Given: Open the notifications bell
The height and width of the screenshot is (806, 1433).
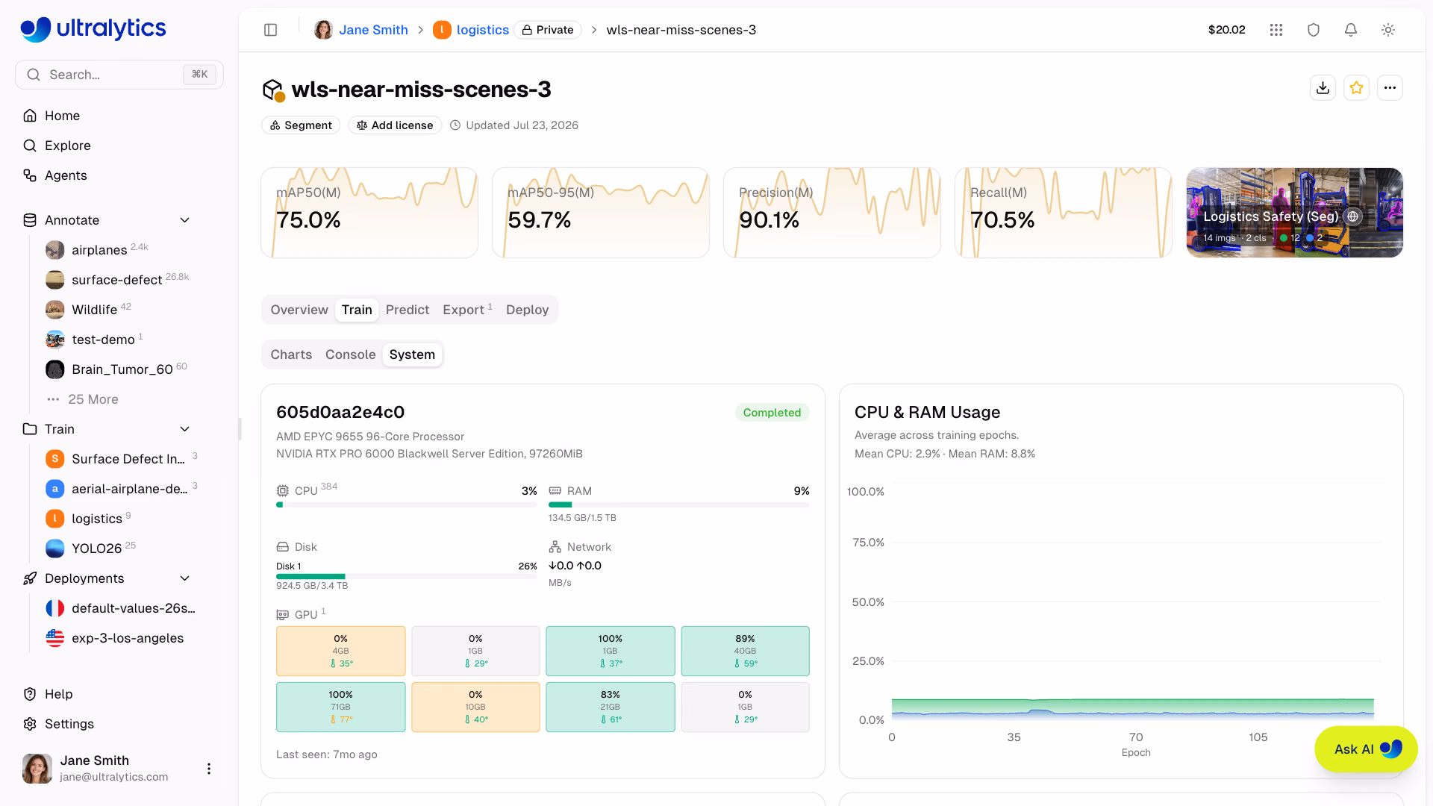Looking at the screenshot, I should click(x=1351, y=30).
